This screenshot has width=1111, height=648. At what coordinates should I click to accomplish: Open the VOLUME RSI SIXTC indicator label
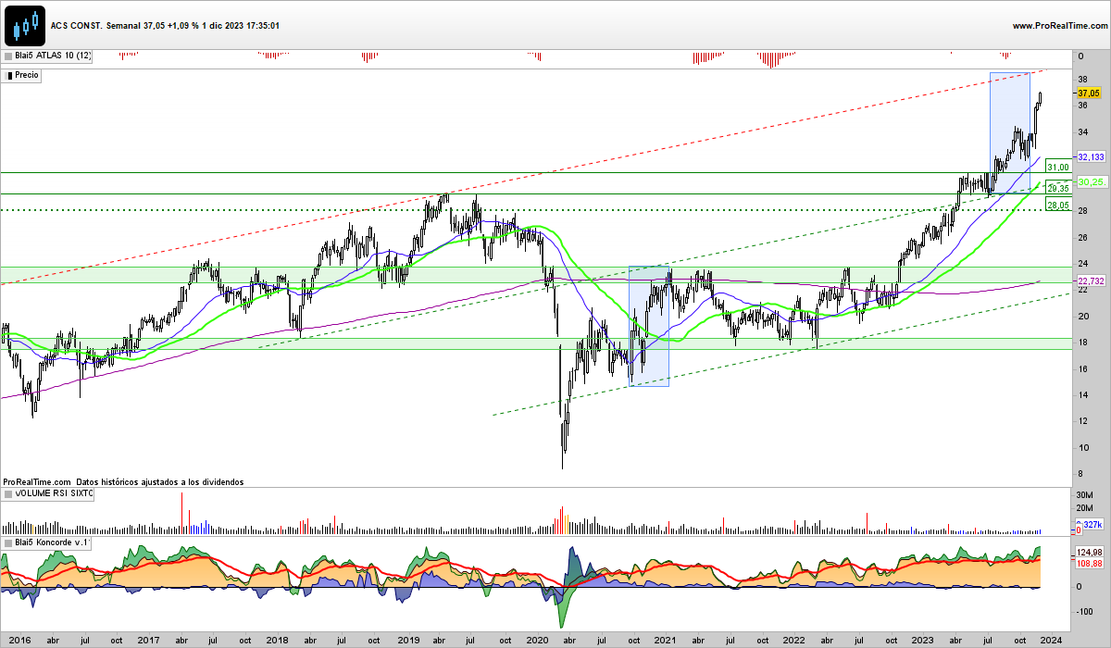55,495
